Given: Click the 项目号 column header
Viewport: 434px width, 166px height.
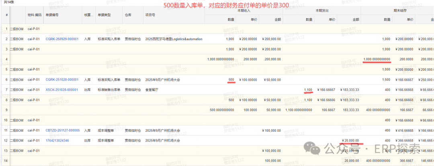Looking at the screenshot, I should click(x=150, y=15).
